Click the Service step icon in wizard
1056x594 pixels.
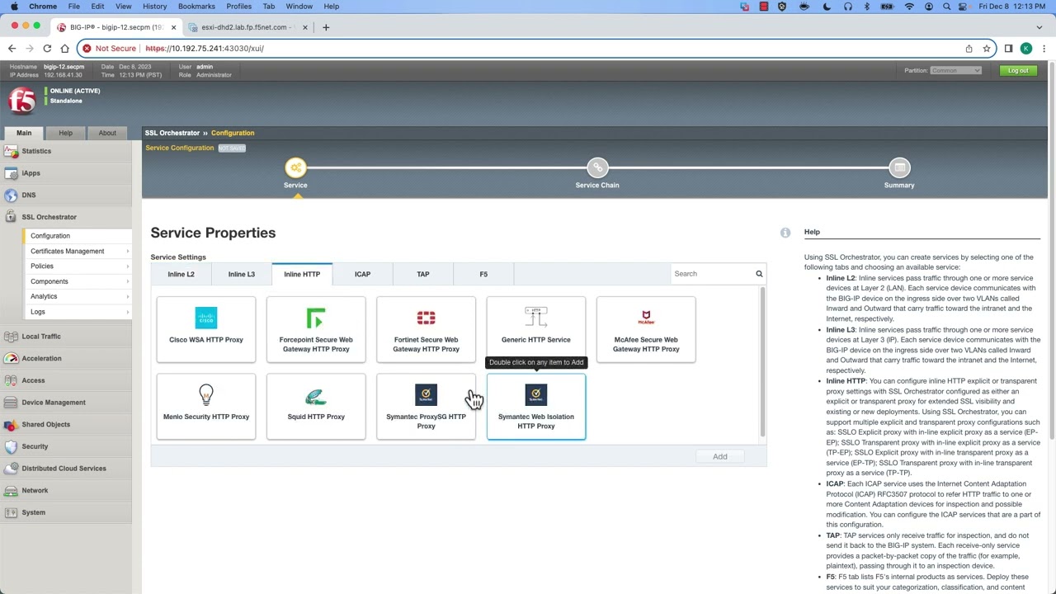(295, 167)
